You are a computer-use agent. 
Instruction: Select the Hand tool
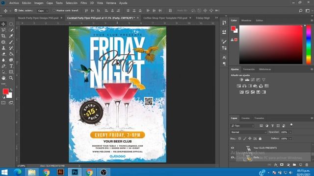(3, 78)
